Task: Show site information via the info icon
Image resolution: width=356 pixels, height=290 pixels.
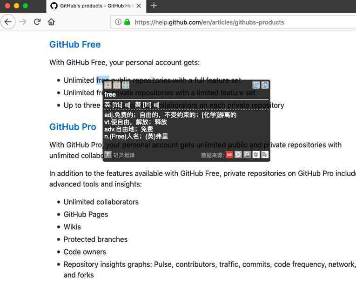Action: [x=118, y=22]
